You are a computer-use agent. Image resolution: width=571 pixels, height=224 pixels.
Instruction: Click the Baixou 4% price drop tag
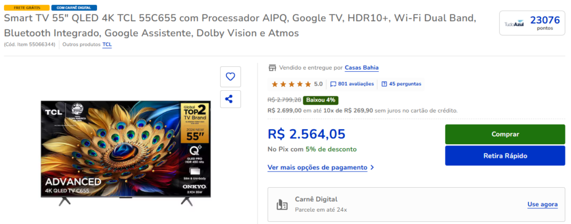321,100
